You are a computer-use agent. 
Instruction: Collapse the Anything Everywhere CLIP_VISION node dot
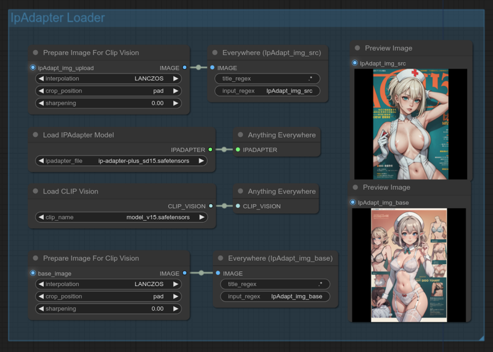pyautogui.click(x=240, y=191)
